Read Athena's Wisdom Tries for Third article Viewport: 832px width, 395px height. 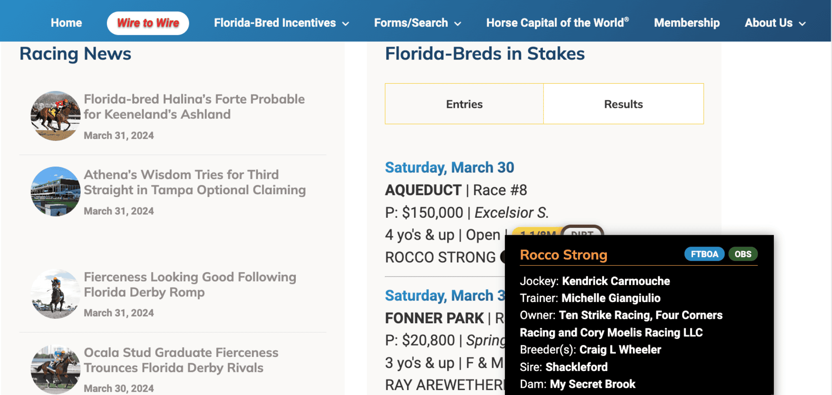(195, 182)
